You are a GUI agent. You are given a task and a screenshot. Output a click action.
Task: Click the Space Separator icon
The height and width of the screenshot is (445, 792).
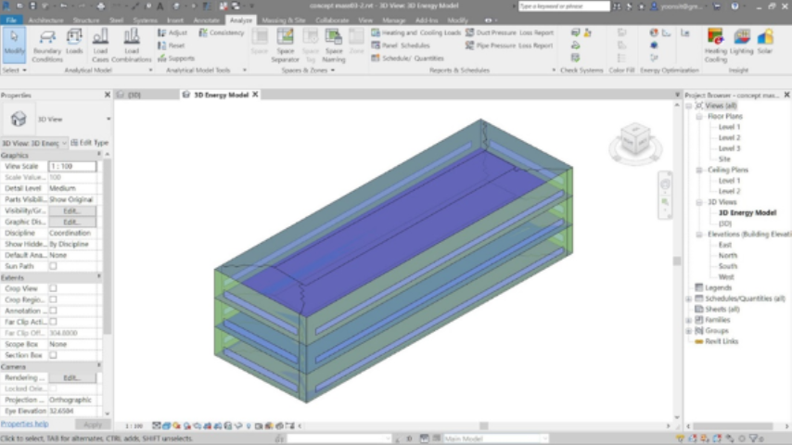(285, 39)
